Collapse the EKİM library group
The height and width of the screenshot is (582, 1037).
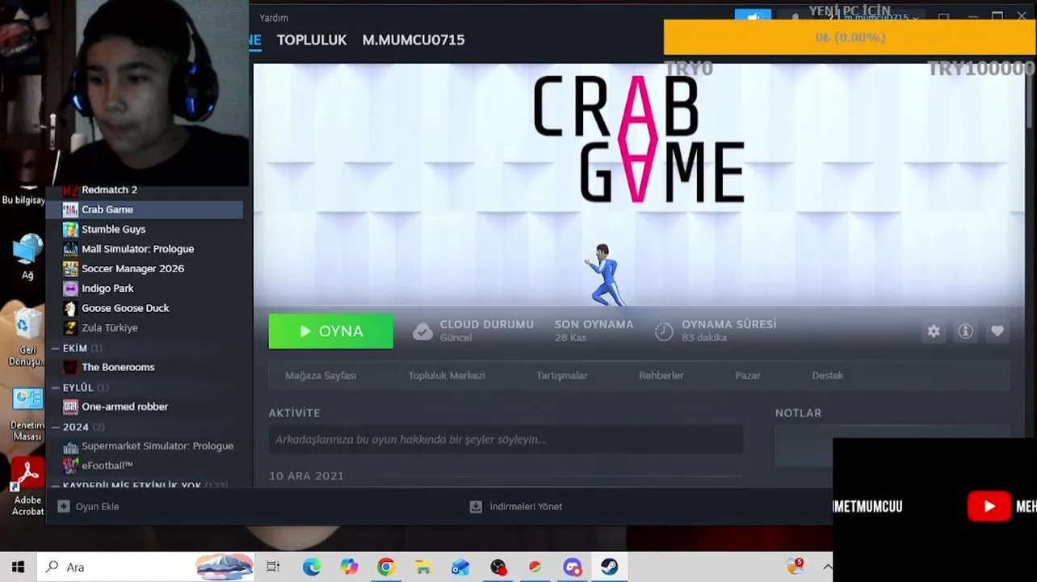pyautogui.click(x=55, y=348)
